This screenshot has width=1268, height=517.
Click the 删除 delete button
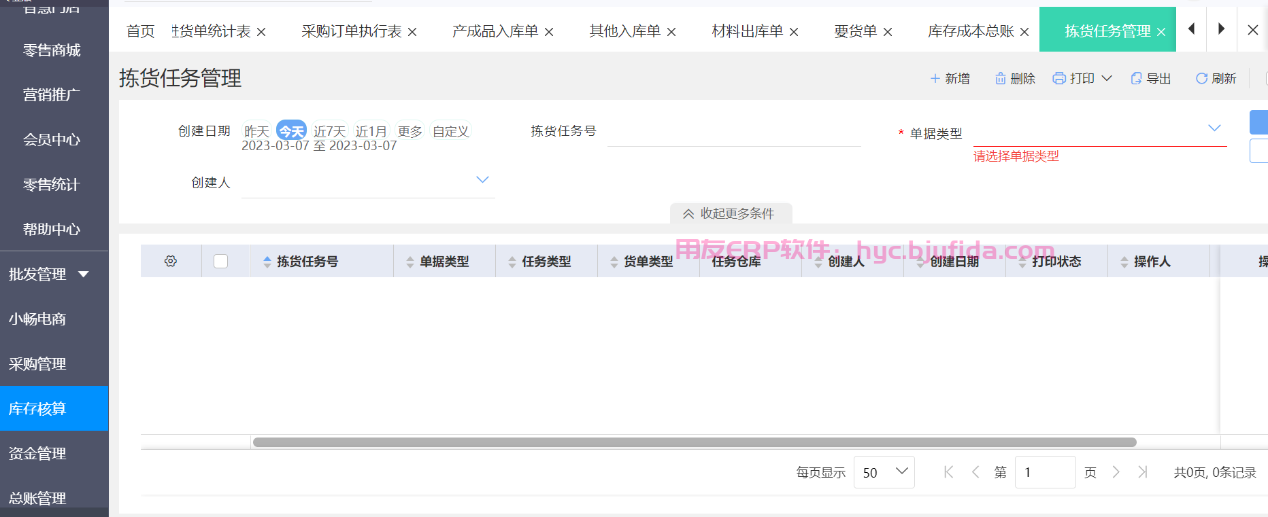pyautogui.click(x=1015, y=79)
